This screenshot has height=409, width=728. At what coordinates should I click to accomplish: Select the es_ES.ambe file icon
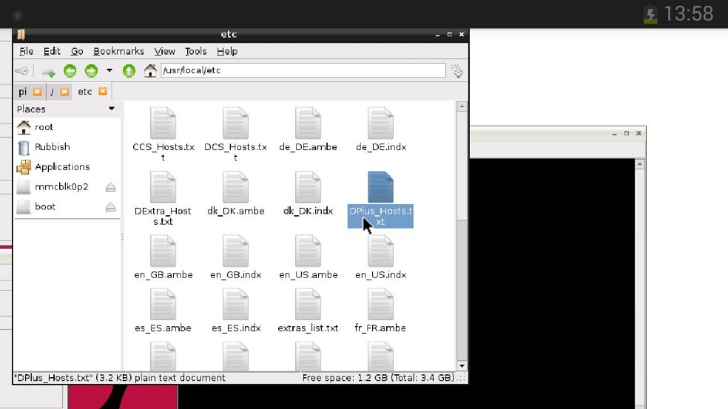(x=163, y=305)
